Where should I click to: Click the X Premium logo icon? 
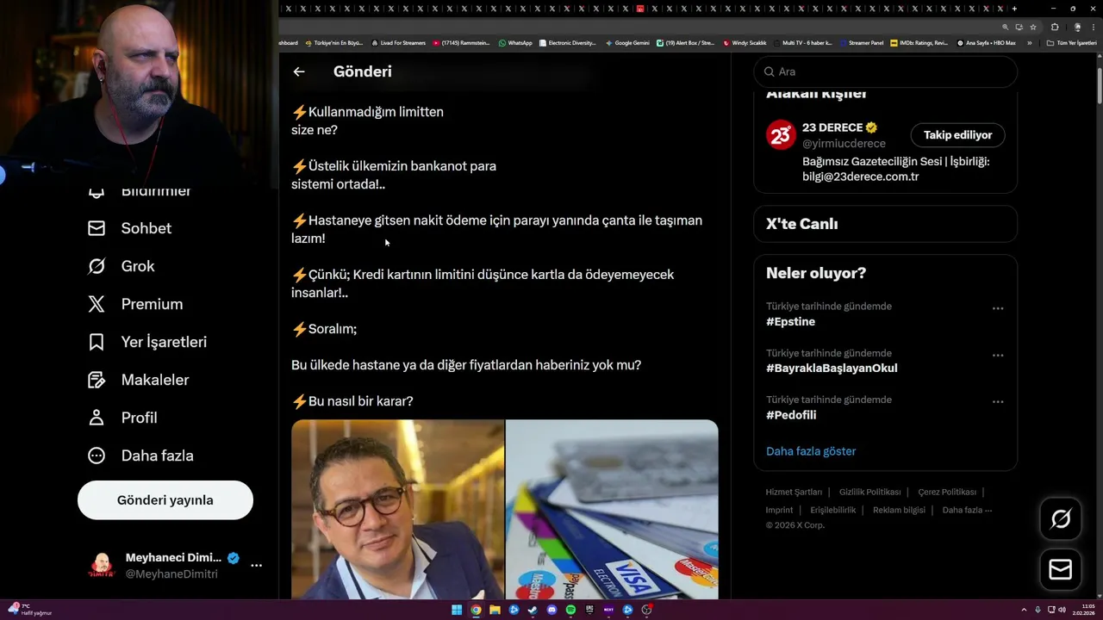click(97, 304)
